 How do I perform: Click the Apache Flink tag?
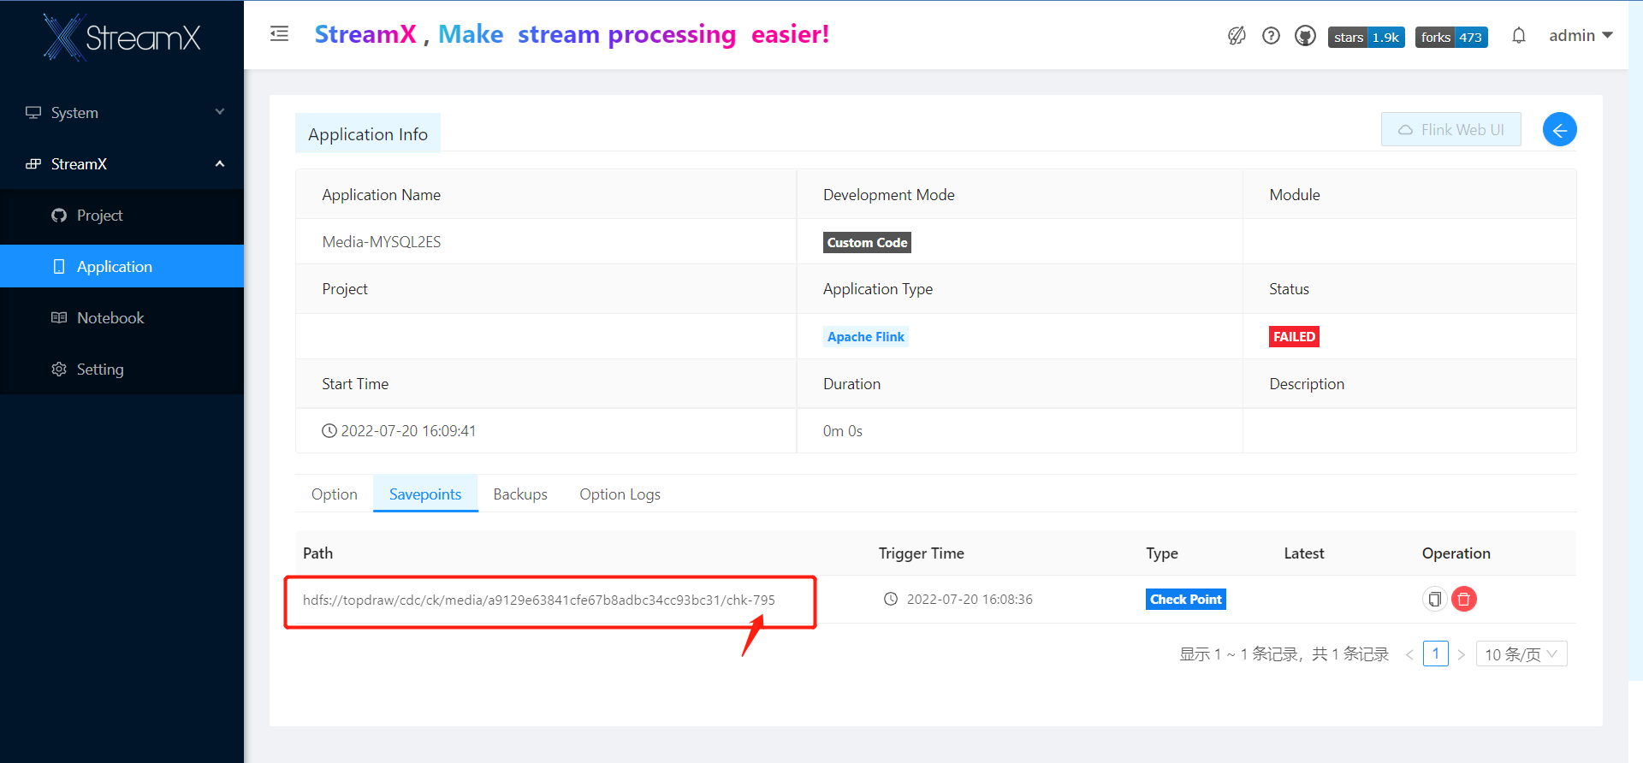[865, 336]
